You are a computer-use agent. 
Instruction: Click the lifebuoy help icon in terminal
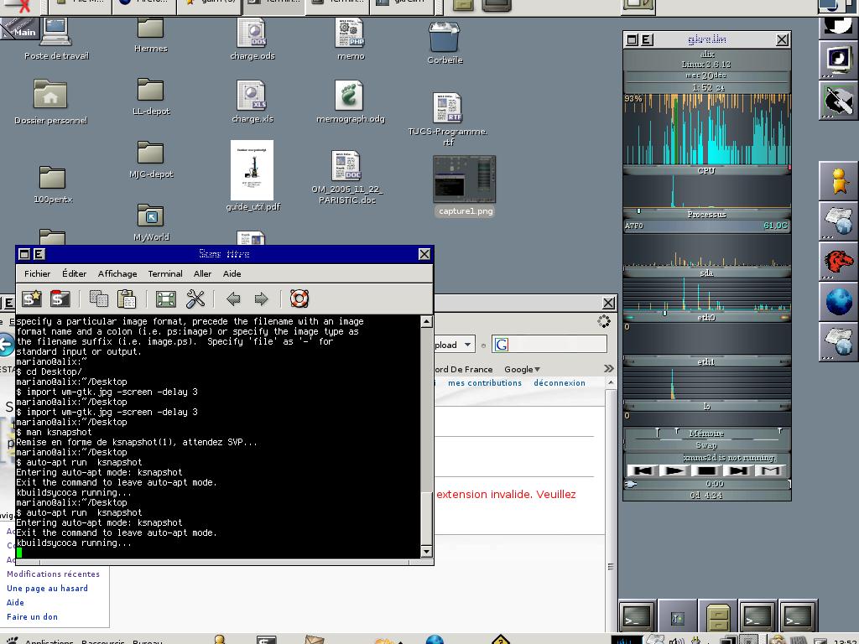(299, 299)
